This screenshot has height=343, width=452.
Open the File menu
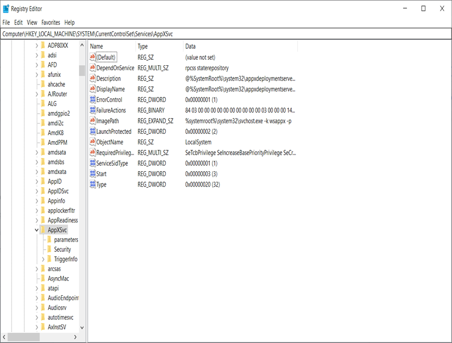point(6,23)
